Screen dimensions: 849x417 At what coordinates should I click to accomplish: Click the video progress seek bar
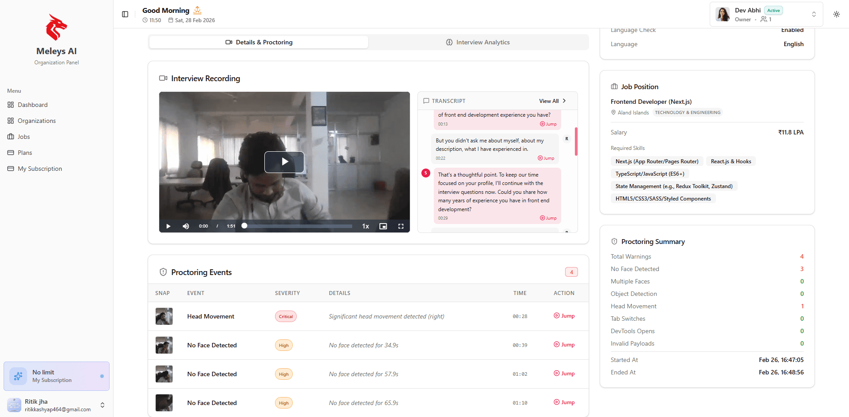click(298, 226)
